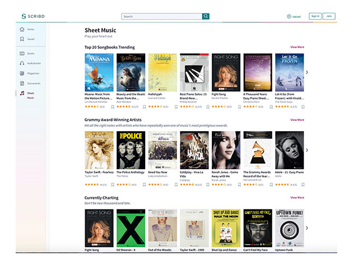Bookmark A Thousand Years sheet

point(271,107)
